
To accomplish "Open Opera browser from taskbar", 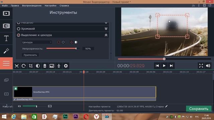I will 86,117.
